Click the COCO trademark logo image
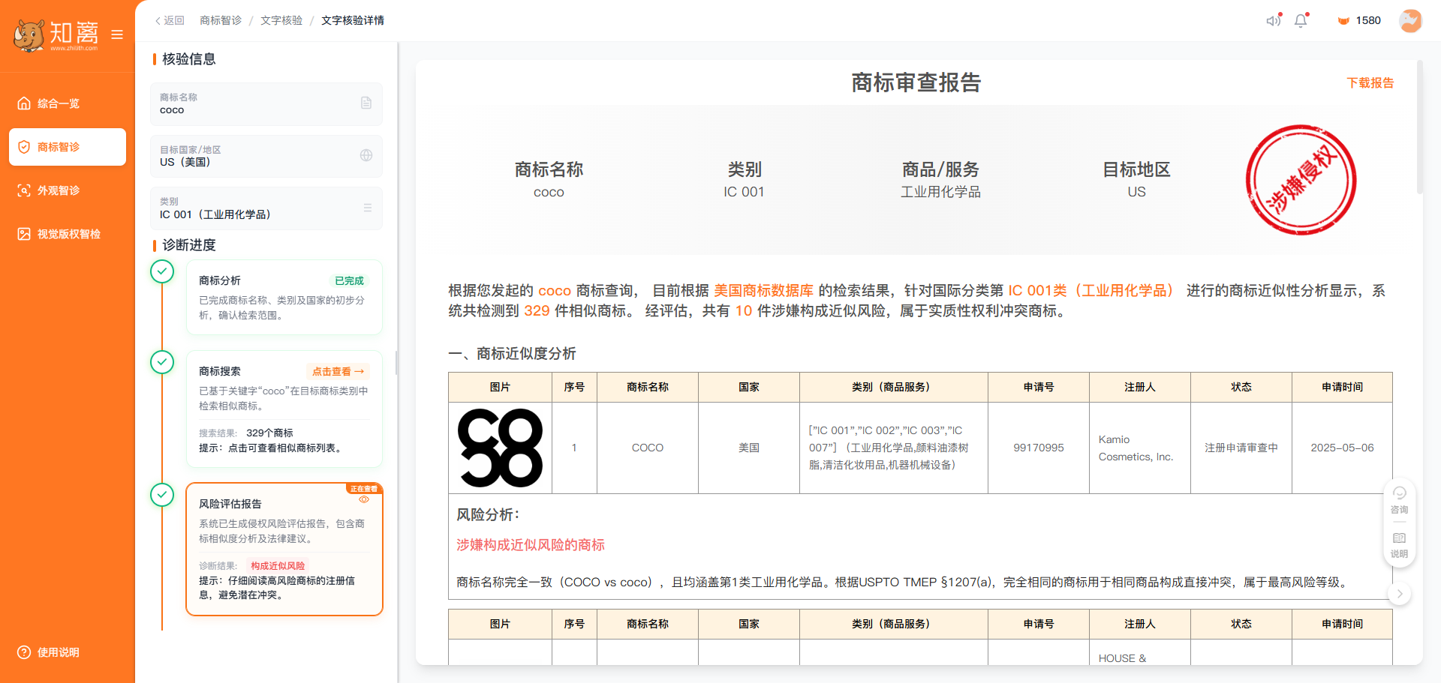 click(501, 448)
